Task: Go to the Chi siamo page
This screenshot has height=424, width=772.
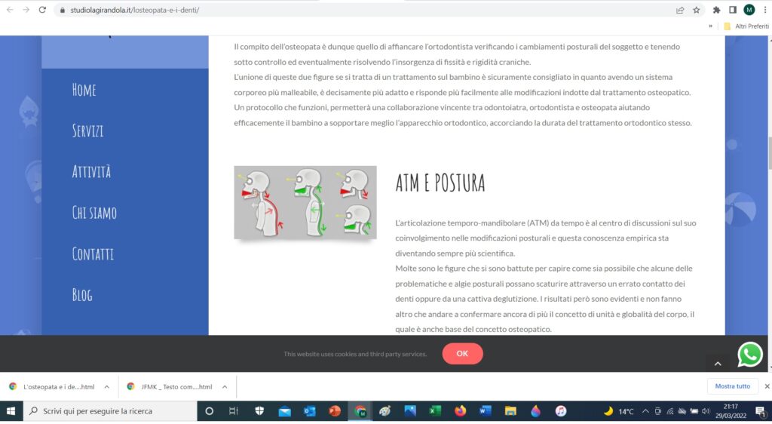Action: pos(94,213)
